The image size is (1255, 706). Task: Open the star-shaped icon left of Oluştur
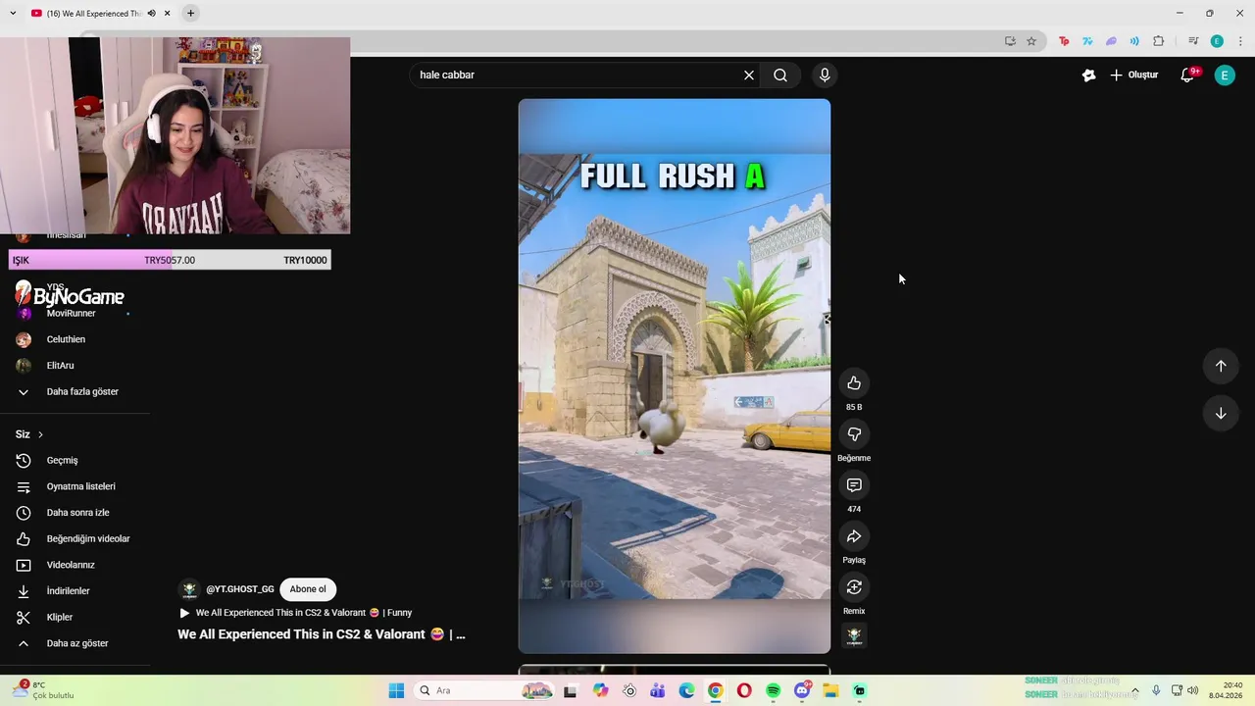pyautogui.click(x=1088, y=76)
